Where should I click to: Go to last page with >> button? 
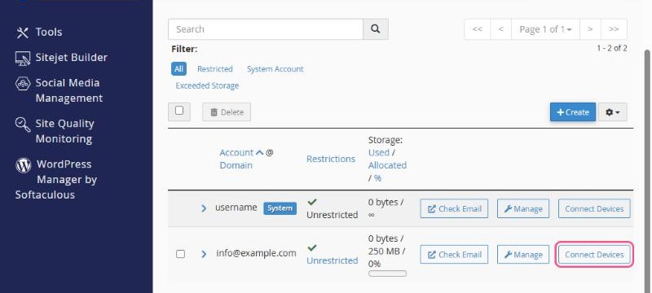[x=614, y=29]
